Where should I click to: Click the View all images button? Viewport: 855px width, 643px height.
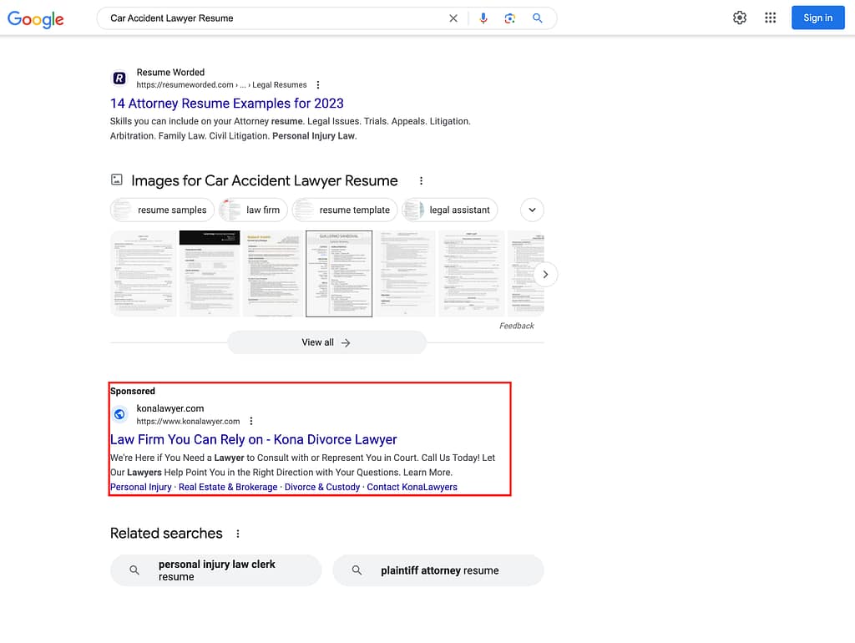pos(326,342)
